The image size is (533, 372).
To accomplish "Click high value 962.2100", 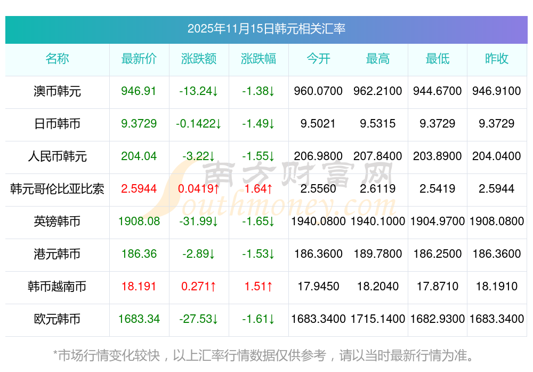I will (378, 91).
